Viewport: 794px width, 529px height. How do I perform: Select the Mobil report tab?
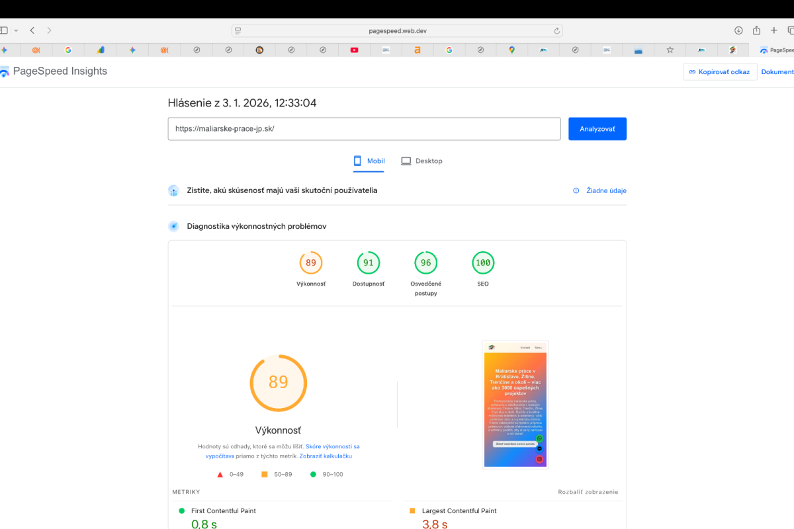(x=369, y=161)
